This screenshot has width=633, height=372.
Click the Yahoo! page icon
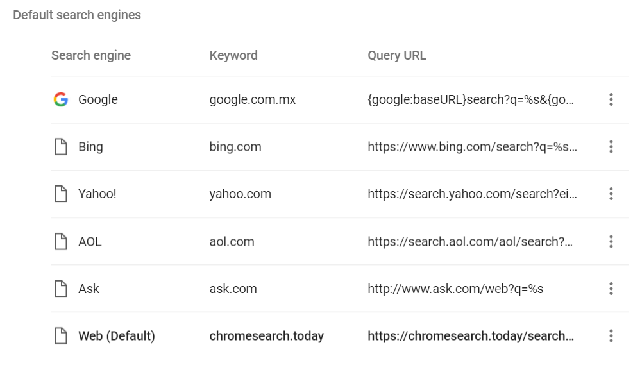click(60, 194)
